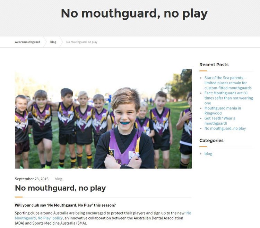Image resolution: width=260 pixels, height=228 pixels.
Task: Click the bold 'Will your club say' subheading
Action: [x=65, y=205]
